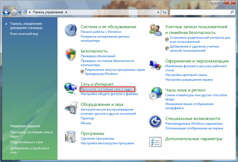238x162 pixels.
Task: Click 'Изменение языка отображения интерфейса' link
Action: point(189,106)
